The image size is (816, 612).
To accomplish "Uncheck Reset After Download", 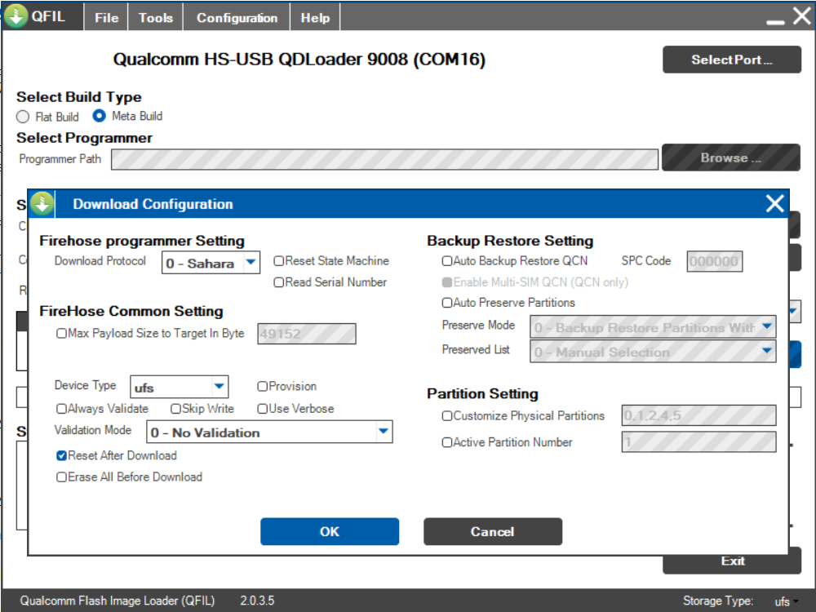I will pos(61,455).
